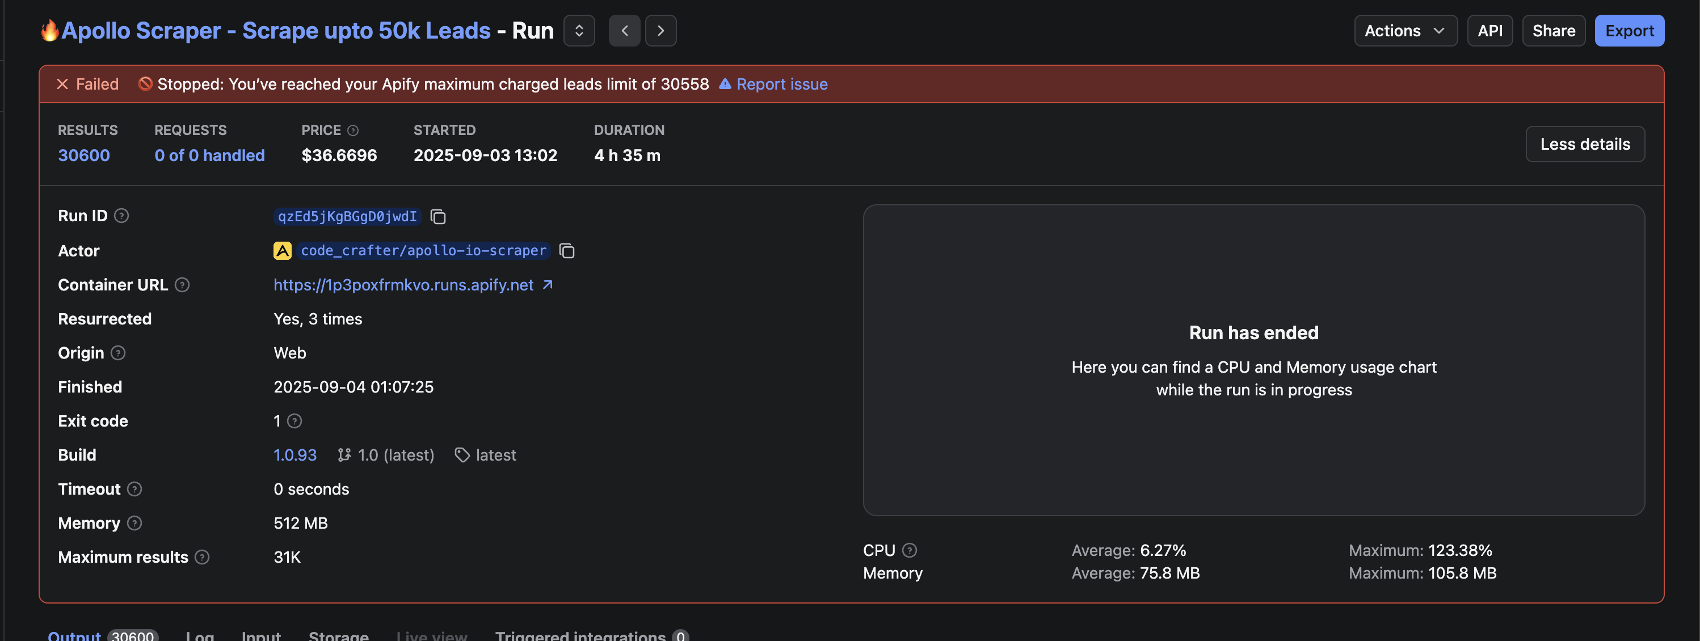The height and width of the screenshot is (641, 1700).
Task: Click the fire emoji beside title
Action: [49, 30]
